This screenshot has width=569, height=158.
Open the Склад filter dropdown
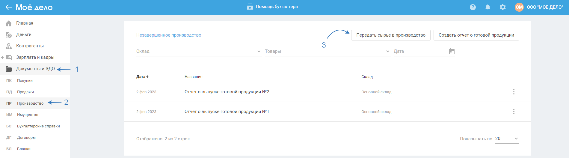coord(198,51)
